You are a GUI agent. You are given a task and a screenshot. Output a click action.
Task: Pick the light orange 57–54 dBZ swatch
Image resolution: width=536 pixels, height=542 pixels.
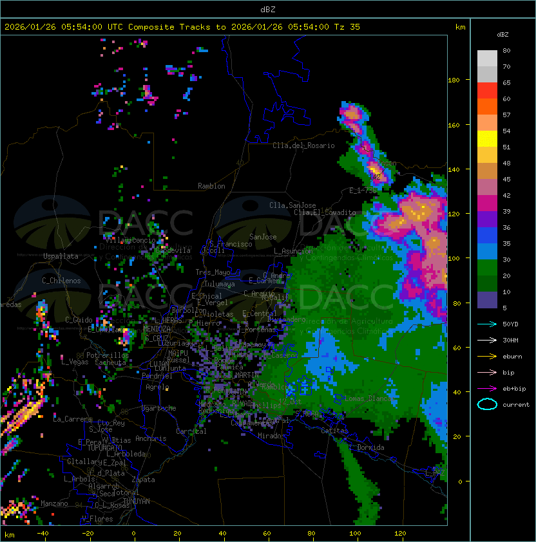(x=487, y=123)
